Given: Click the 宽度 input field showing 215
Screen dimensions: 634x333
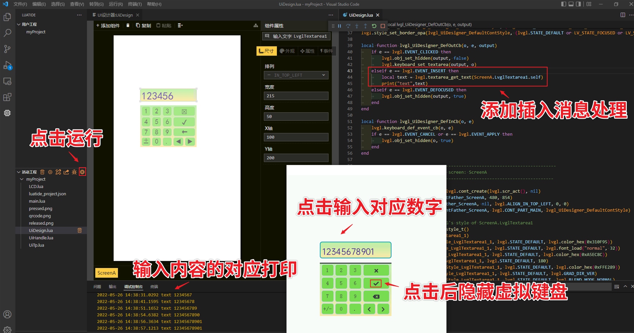Looking at the screenshot, I should pyautogui.click(x=296, y=95).
